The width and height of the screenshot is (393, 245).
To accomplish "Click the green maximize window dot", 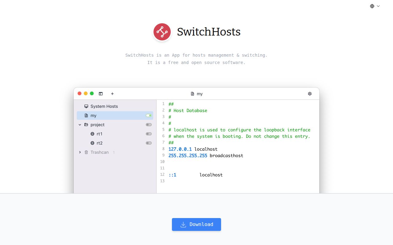I will (92, 93).
